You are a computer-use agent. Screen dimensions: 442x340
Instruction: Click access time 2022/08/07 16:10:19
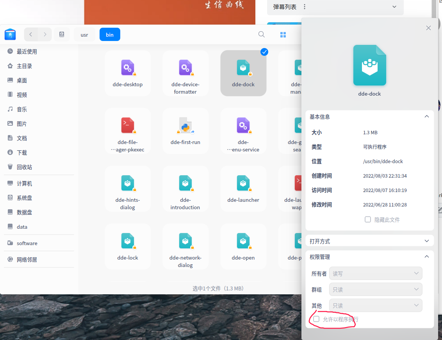[385, 190]
